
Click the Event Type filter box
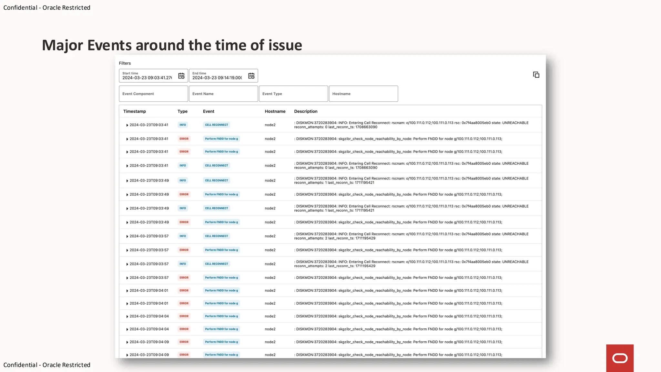coord(293,94)
